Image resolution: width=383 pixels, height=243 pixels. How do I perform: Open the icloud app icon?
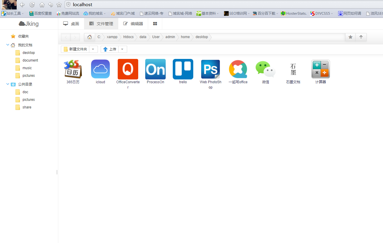[x=100, y=69]
